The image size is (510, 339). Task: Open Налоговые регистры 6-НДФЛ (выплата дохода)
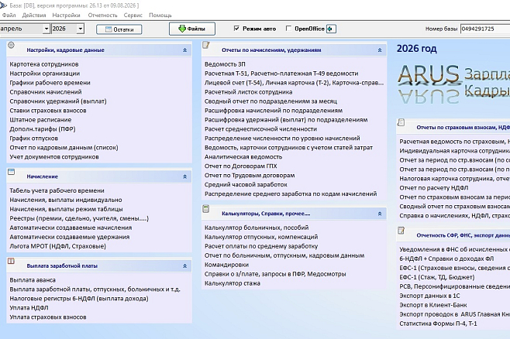pos(79,299)
